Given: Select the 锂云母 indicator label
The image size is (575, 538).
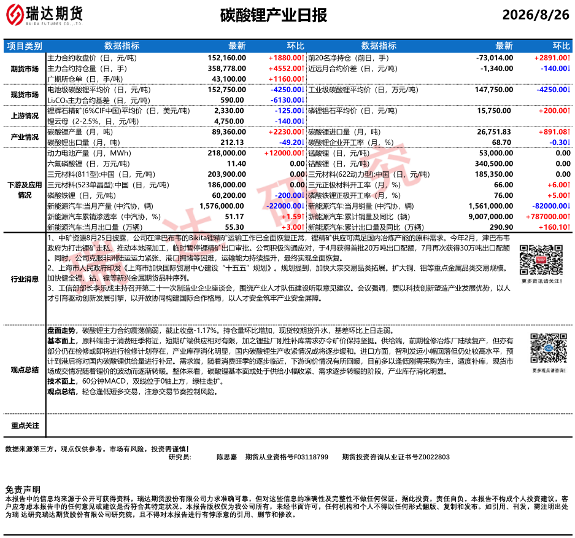Looking at the screenshot, I should tap(93, 122).
